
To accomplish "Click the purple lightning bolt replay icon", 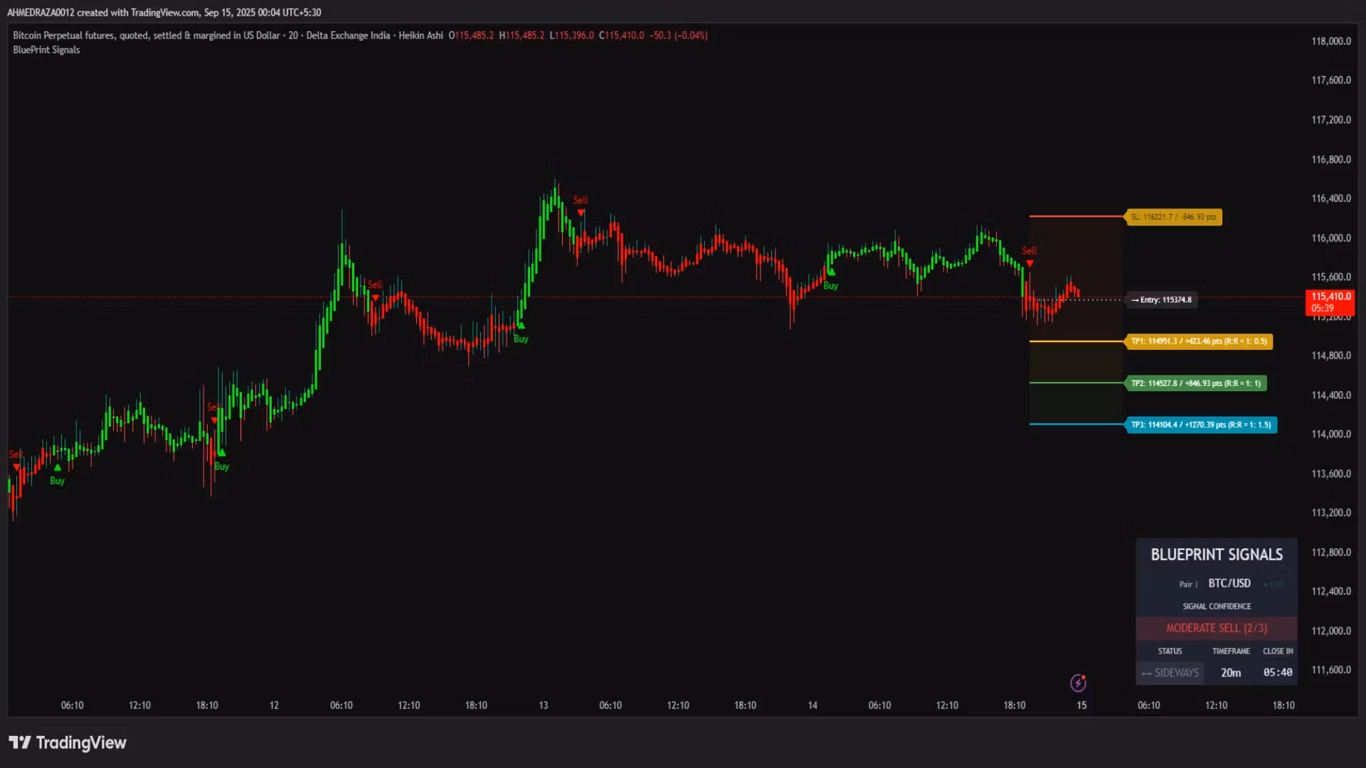I will pos(1078,683).
